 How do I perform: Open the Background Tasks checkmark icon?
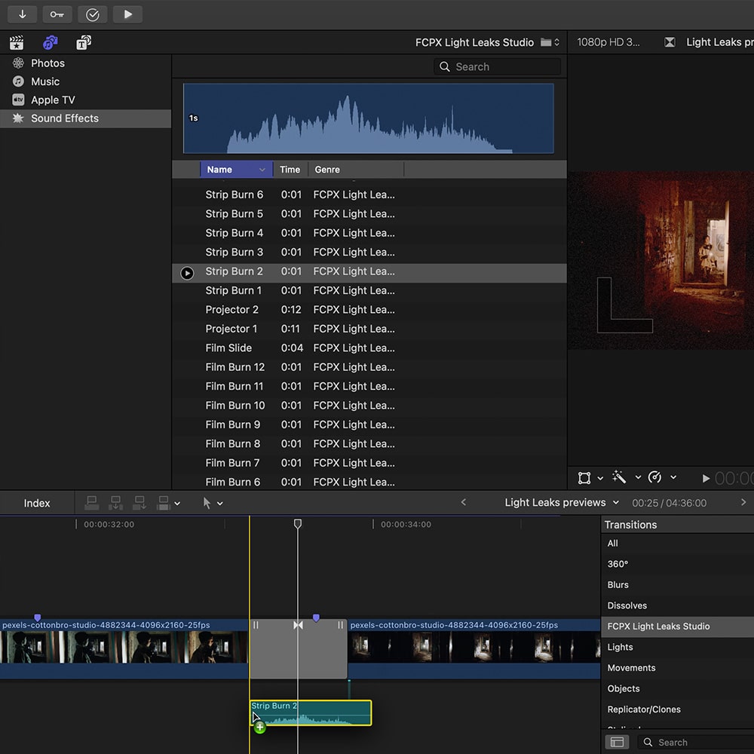(x=93, y=14)
